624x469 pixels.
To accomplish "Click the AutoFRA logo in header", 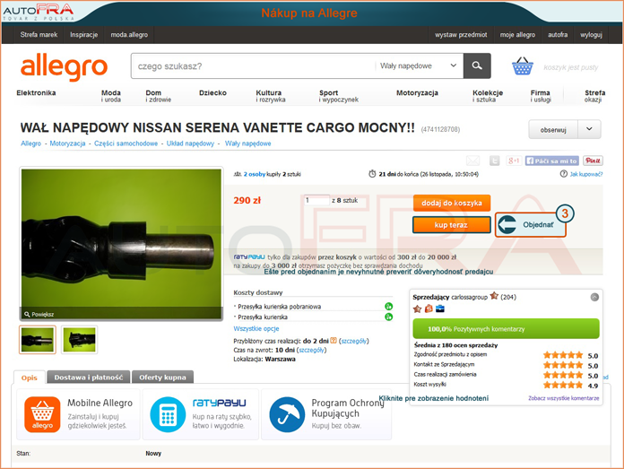I will point(39,12).
